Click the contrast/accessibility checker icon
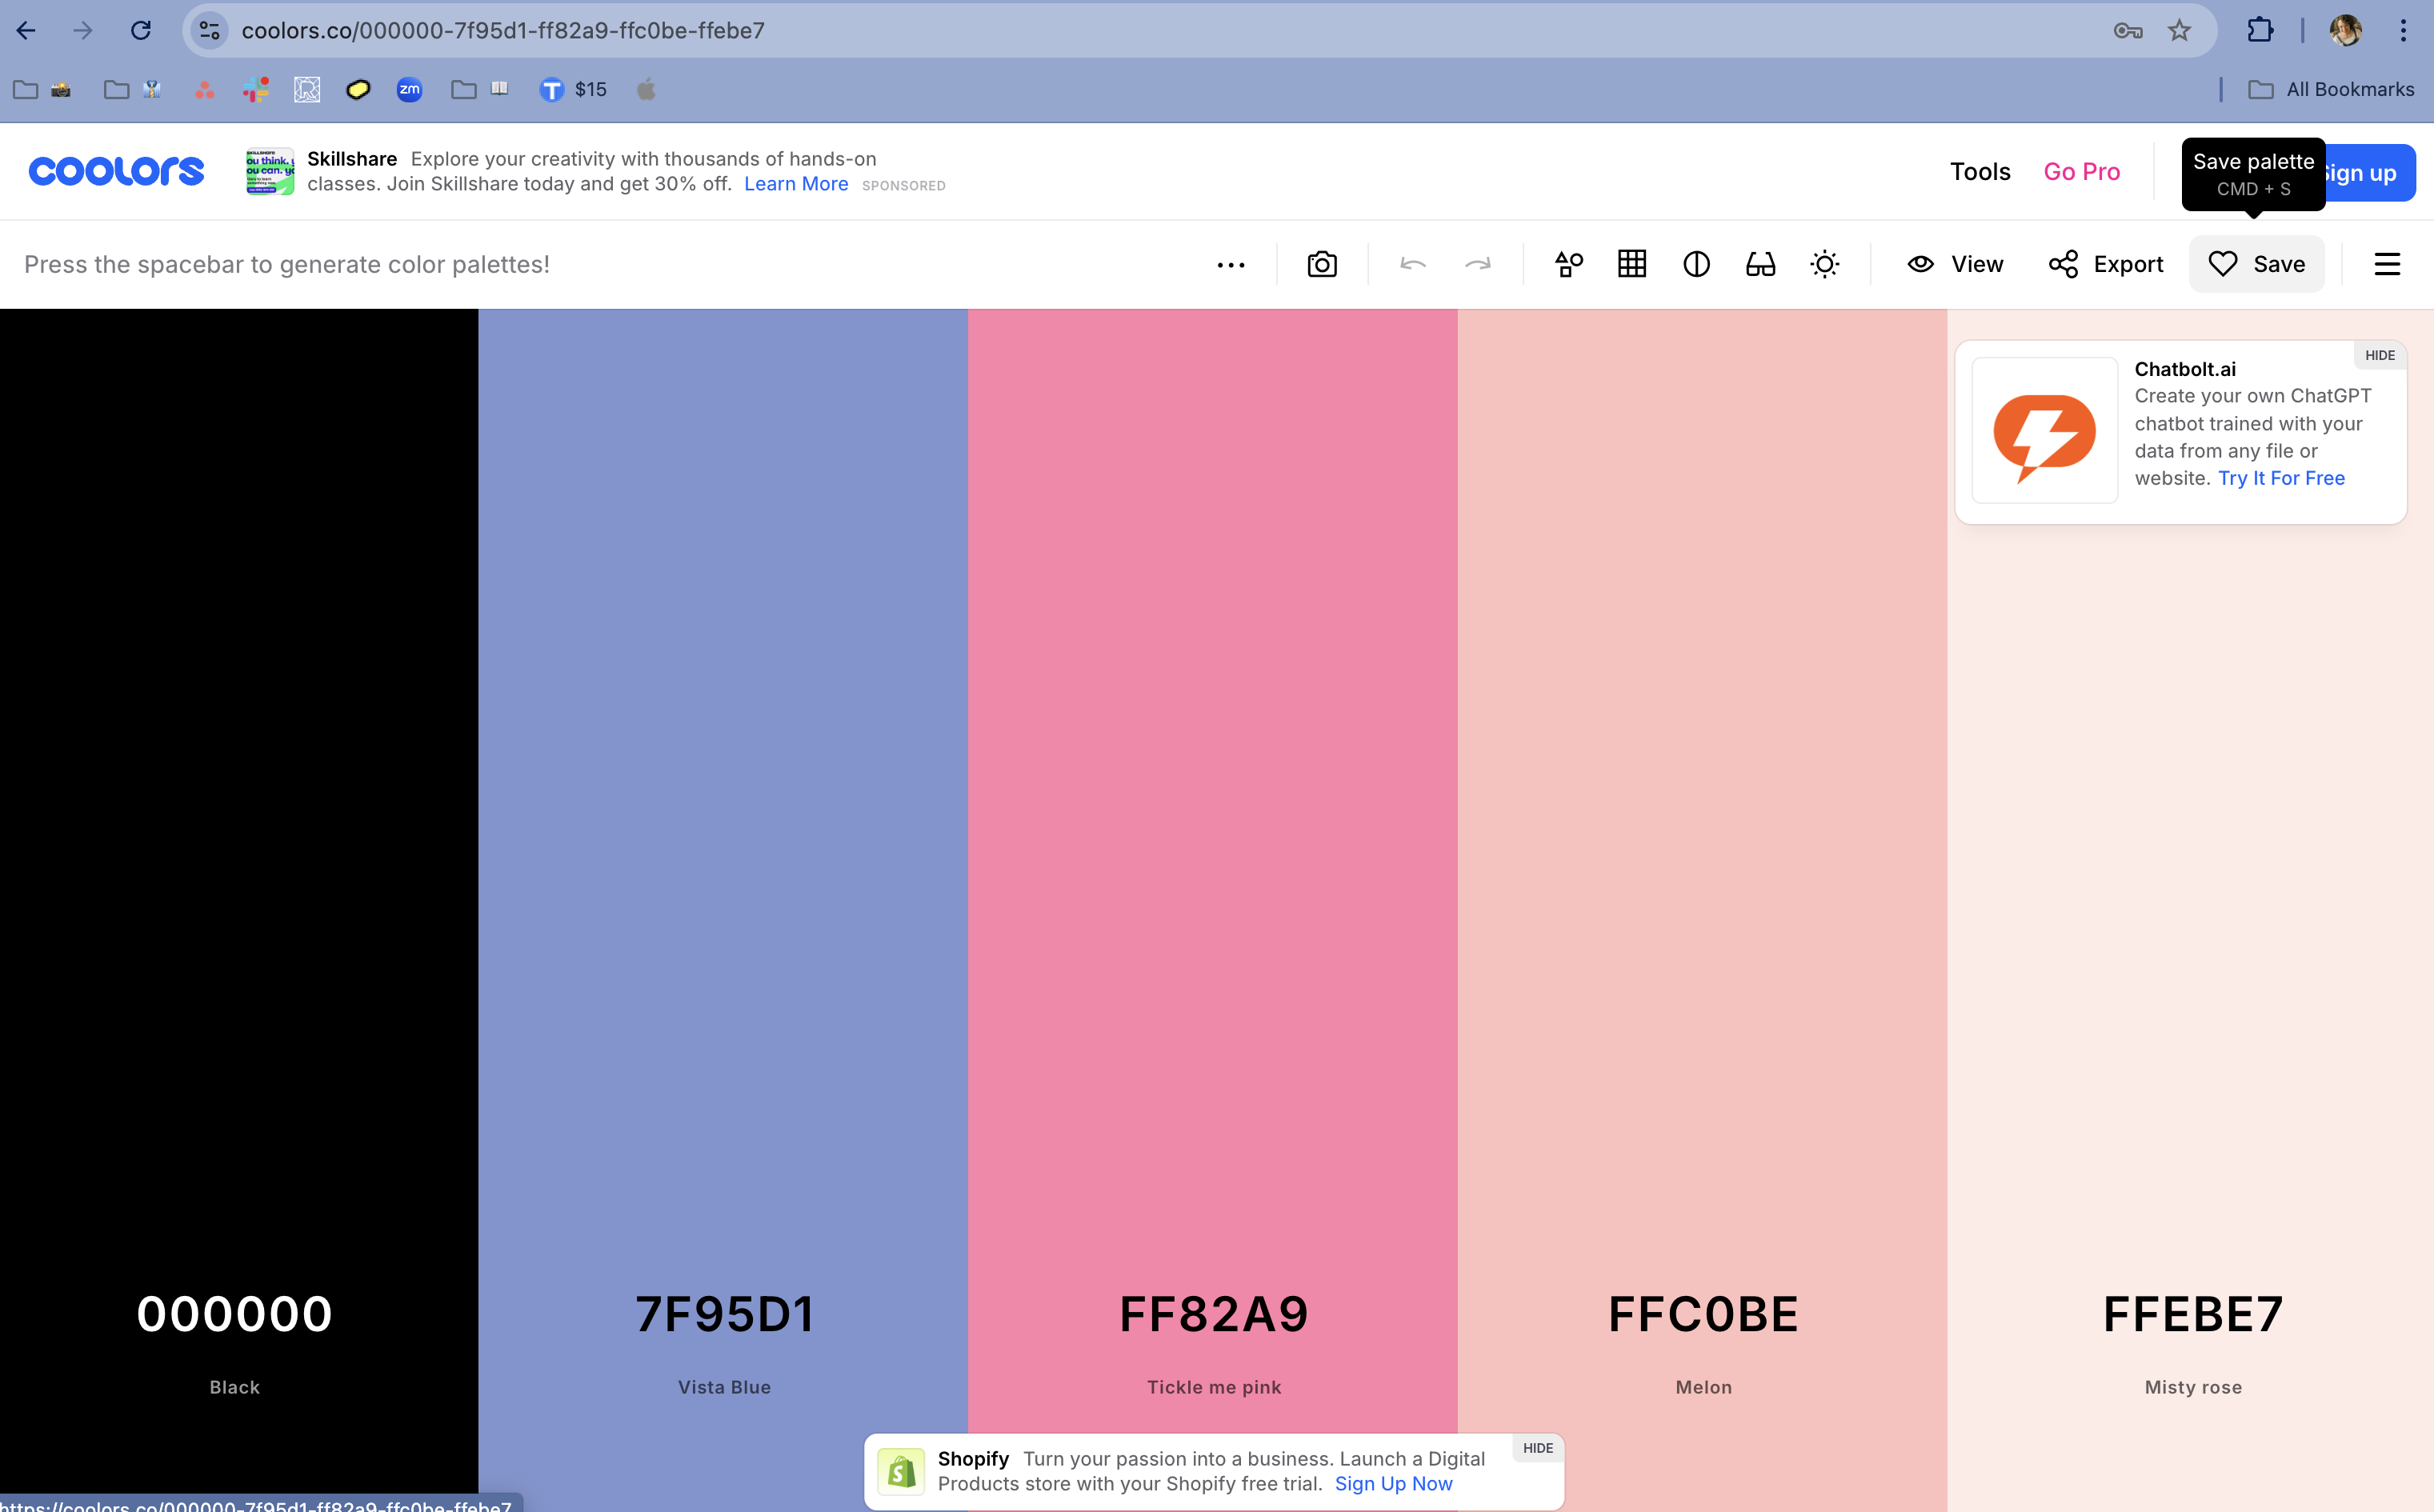The height and width of the screenshot is (1512, 2434). coord(1695,263)
